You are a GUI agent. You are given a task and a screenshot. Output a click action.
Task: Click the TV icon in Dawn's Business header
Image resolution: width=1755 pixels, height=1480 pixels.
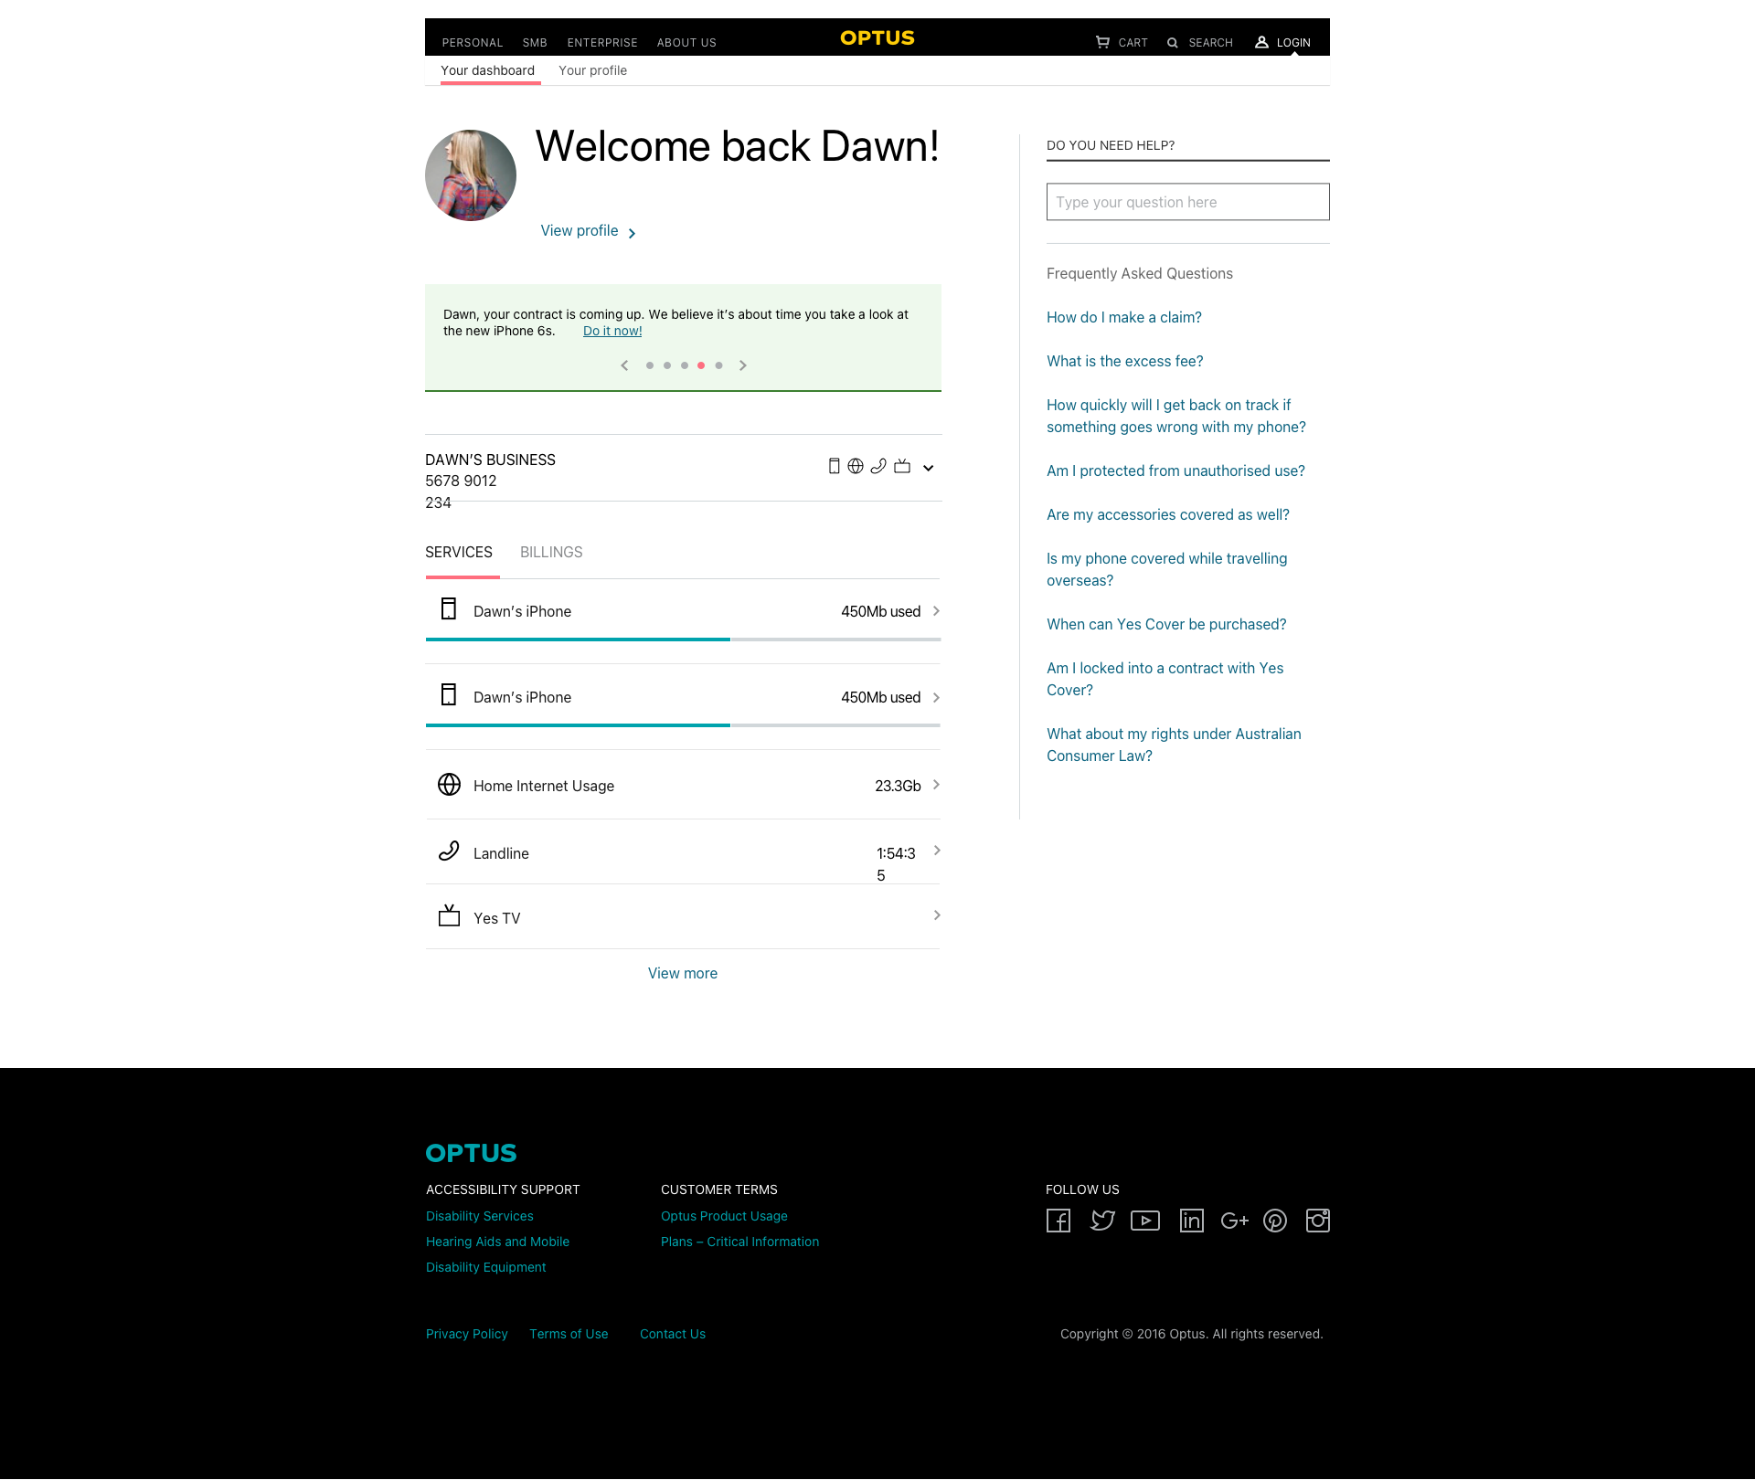point(902,466)
